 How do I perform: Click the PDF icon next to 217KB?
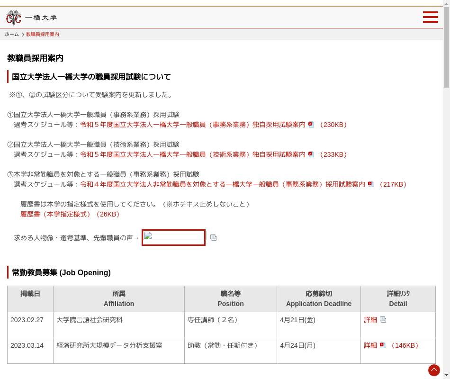pos(371,184)
